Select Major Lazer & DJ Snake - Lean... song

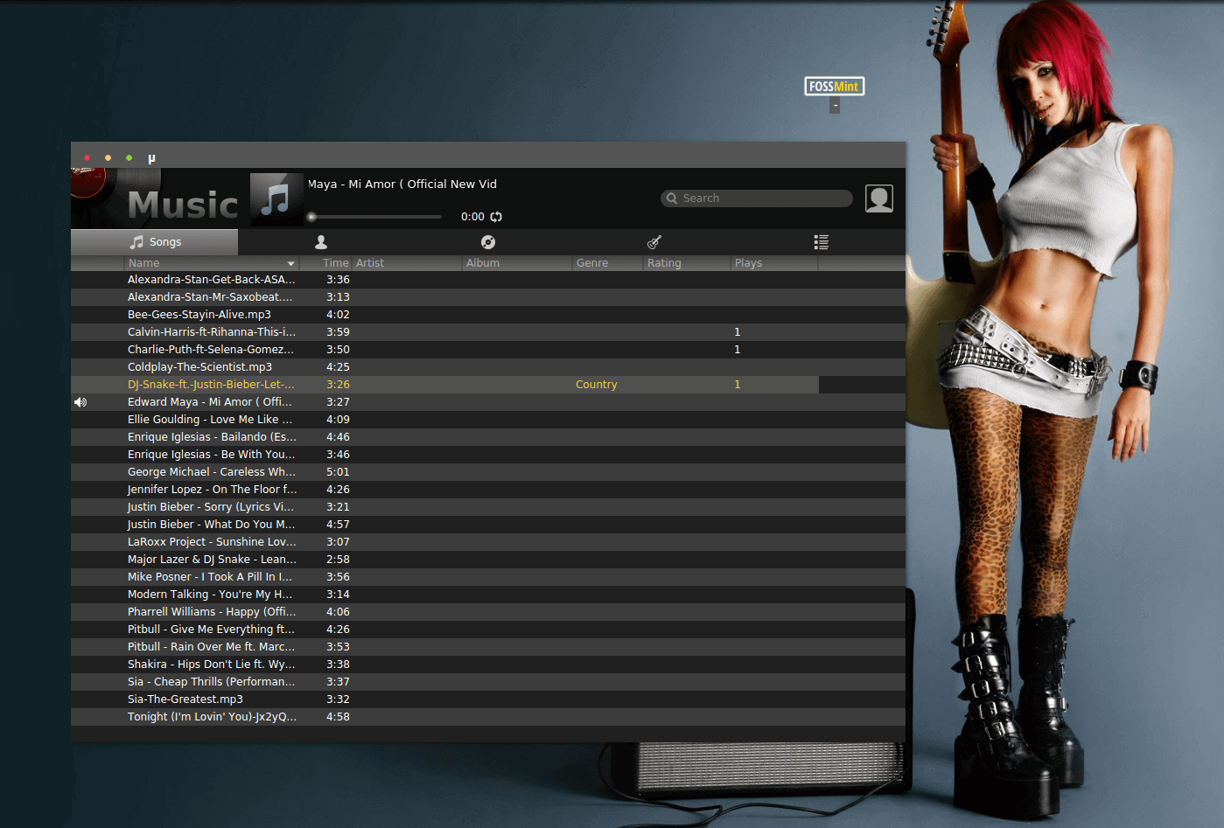(x=213, y=560)
